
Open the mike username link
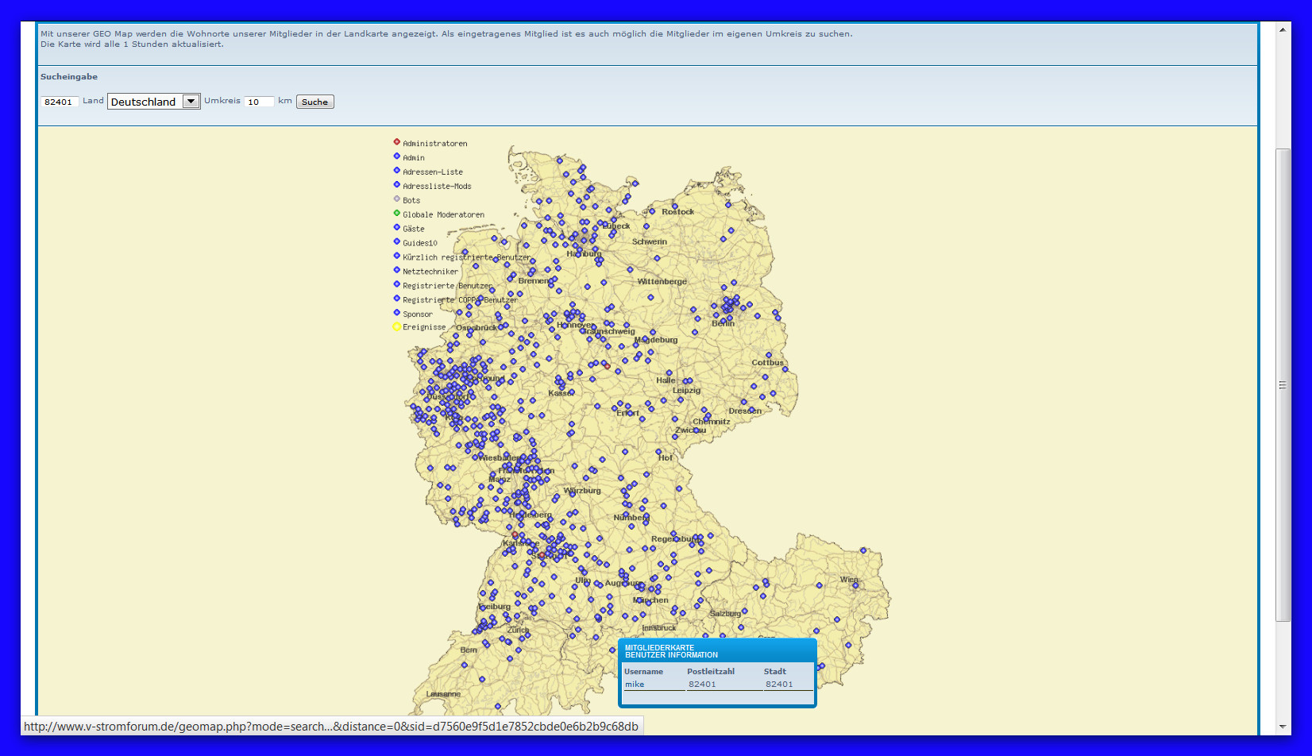click(635, 685)
